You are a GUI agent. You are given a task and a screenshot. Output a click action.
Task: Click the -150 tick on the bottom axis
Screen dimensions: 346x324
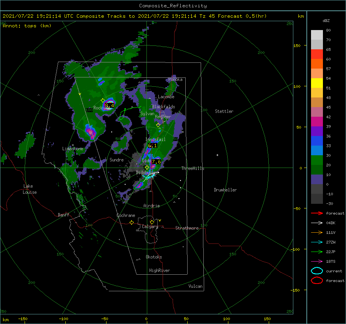tap(23, 319)
